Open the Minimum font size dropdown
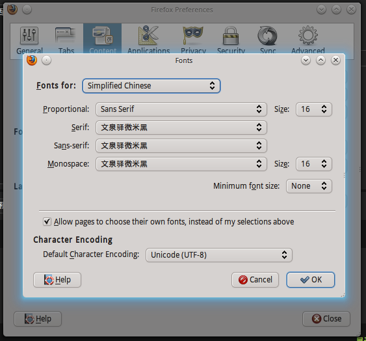The height and width of the screenshot is (341, 366). pyautogui.click(x=309, y=186)
